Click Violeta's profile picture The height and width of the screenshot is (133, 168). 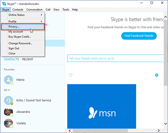point(9,123)
